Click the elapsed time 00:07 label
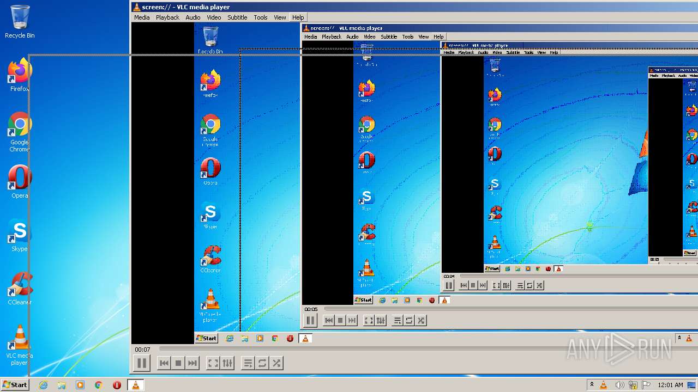This screenshot has width=698, height=392. tap(142, 350)
